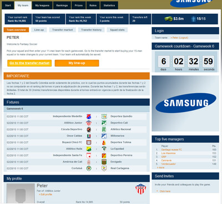Viewport: 222px width, 204px height.
Task: Open the Statistics tab
Action: point(109,6)
